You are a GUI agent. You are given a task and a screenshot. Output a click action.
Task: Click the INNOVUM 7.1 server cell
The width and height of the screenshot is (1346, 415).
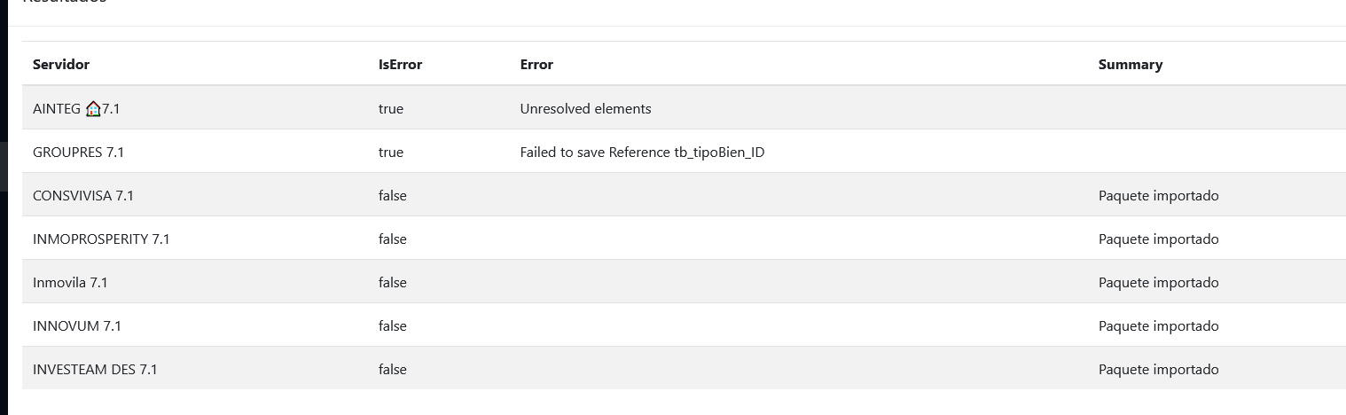coord(77,325)
